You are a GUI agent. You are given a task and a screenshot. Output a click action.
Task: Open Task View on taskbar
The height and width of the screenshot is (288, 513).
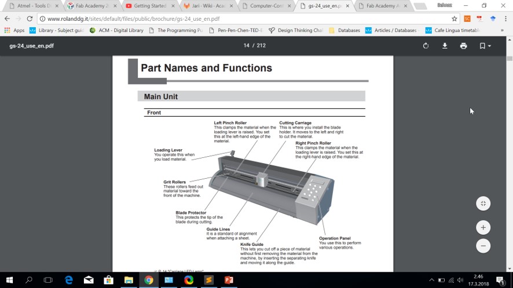[x=48, y=280]
